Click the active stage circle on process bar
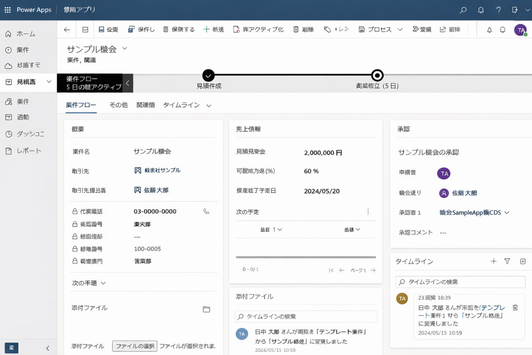The image size is (532, 355). click(378, 75)
